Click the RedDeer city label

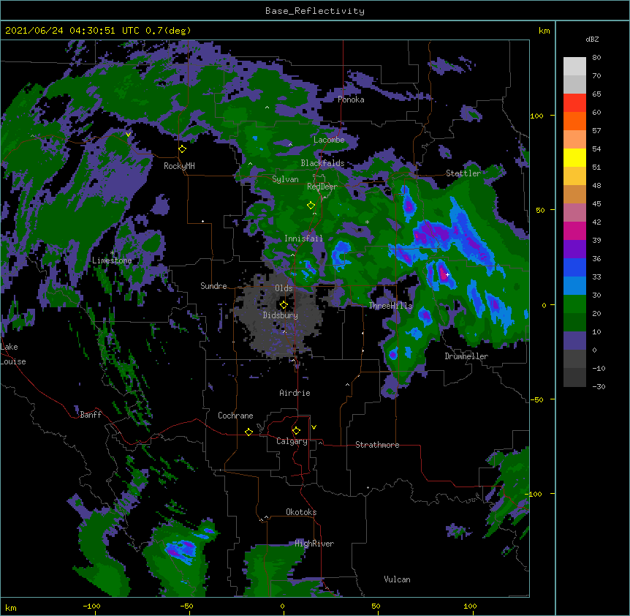coord(322,187)
